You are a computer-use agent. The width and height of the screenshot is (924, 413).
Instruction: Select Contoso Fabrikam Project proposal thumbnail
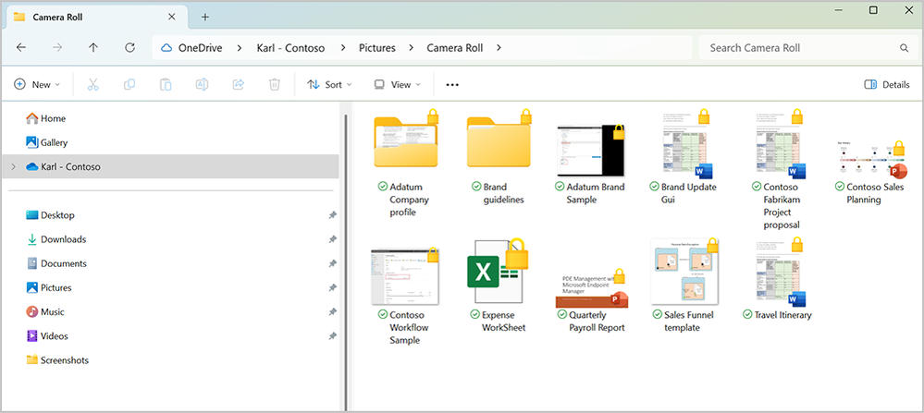click(x=779, y=144)
